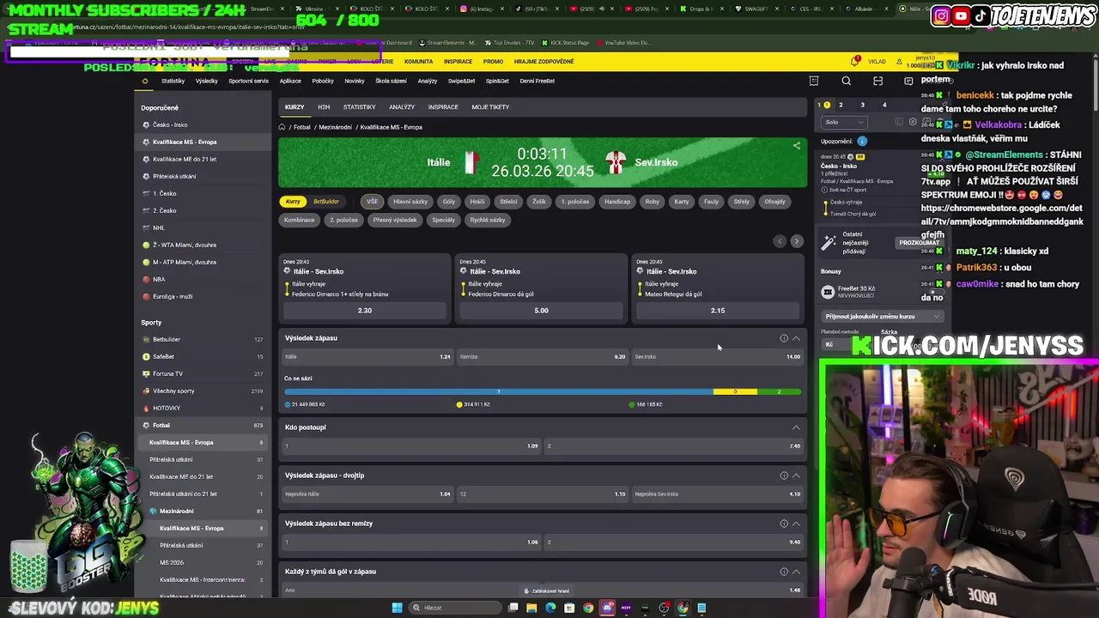Select the 1. poločas filter chip

point(575,202)
